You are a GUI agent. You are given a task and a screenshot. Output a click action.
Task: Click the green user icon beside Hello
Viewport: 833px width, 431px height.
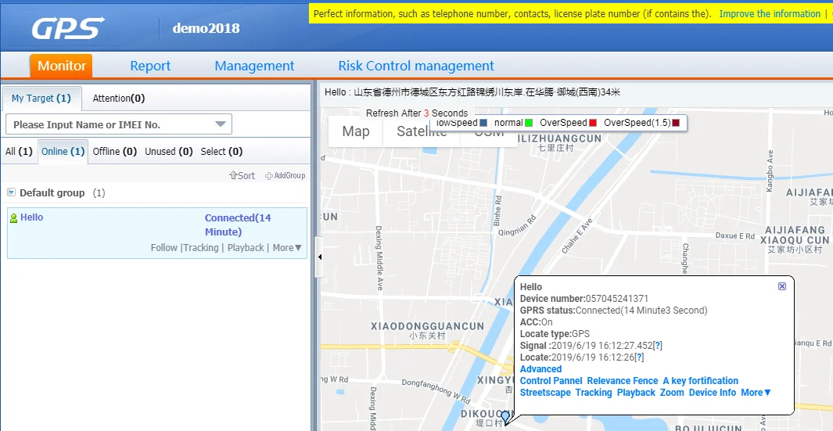click(x=14, y=218)
